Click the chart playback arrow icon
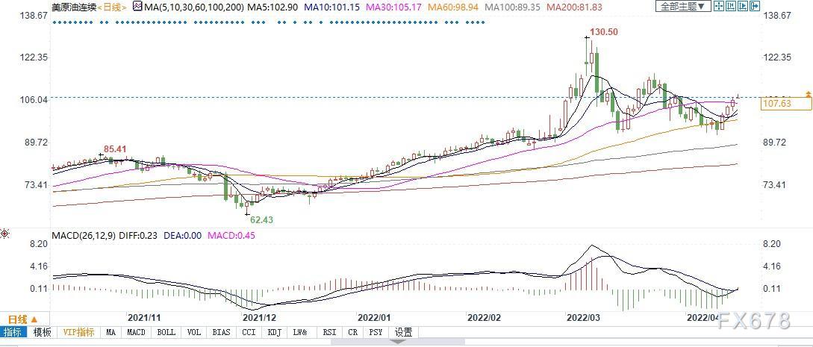 tap(743, 6)
